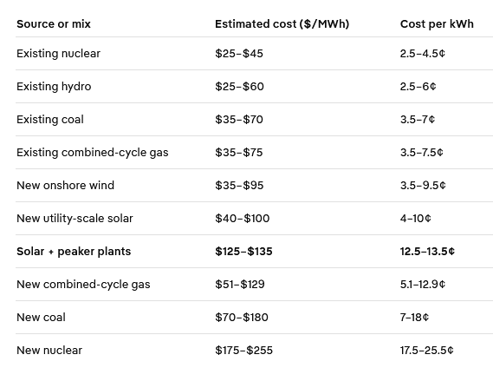Click the 'Existing coal' source cell
493x381 pixels.
(50, 120)
